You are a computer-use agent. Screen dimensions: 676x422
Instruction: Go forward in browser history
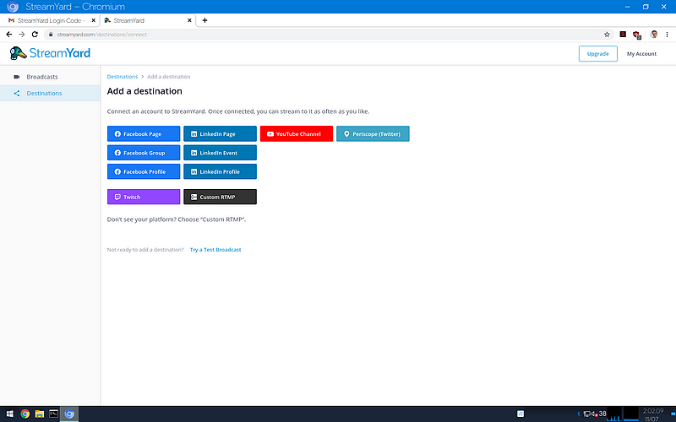[x=22, y=35]
